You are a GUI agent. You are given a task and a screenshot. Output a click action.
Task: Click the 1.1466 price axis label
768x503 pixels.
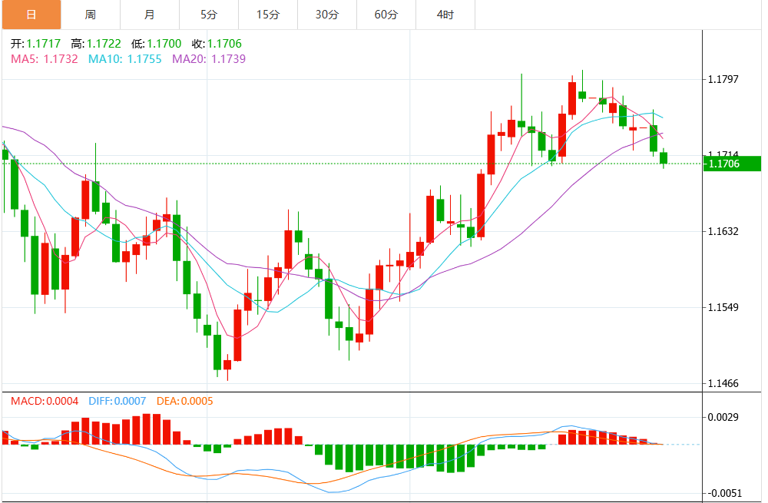click(723, 383)
